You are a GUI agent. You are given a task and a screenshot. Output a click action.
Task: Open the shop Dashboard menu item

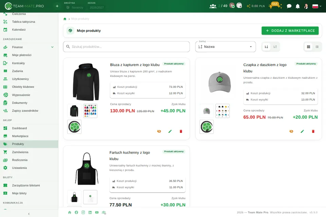click(29, 128)
